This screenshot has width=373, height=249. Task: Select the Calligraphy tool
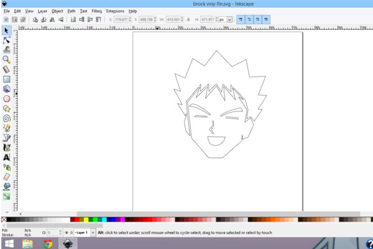click(x=6, y=148)
